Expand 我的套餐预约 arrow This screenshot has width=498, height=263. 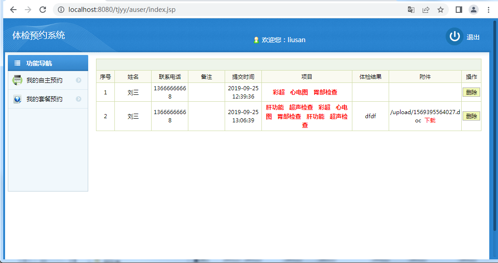coord(79,99)
